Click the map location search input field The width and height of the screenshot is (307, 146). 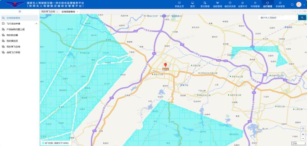click(278, 18)
